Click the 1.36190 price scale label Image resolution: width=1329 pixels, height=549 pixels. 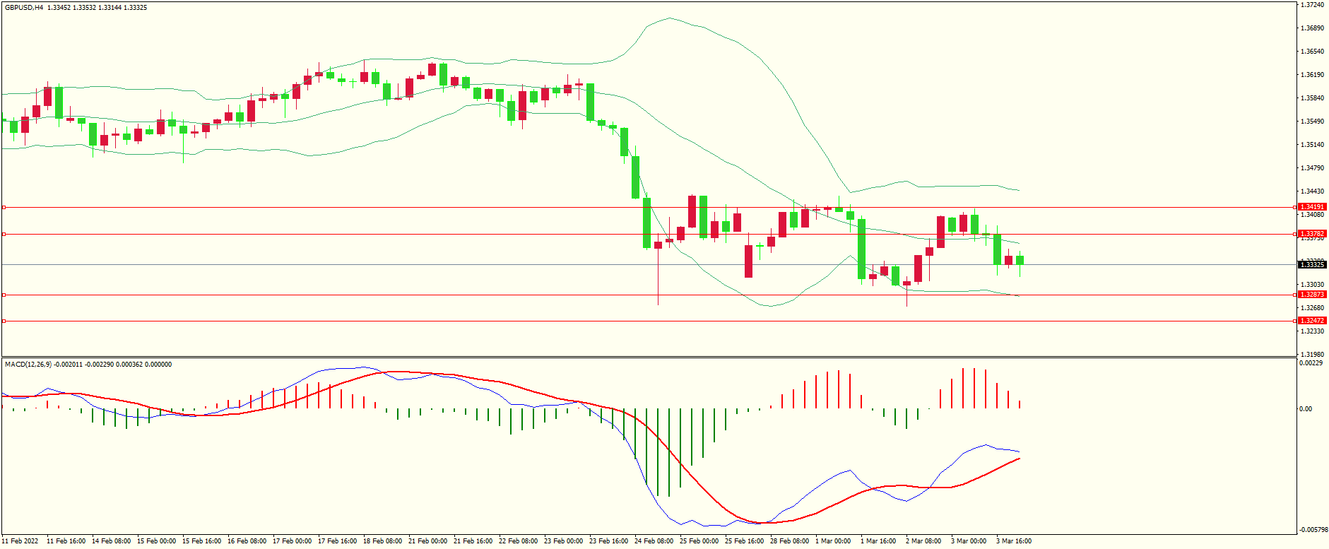coord(1312,75)
